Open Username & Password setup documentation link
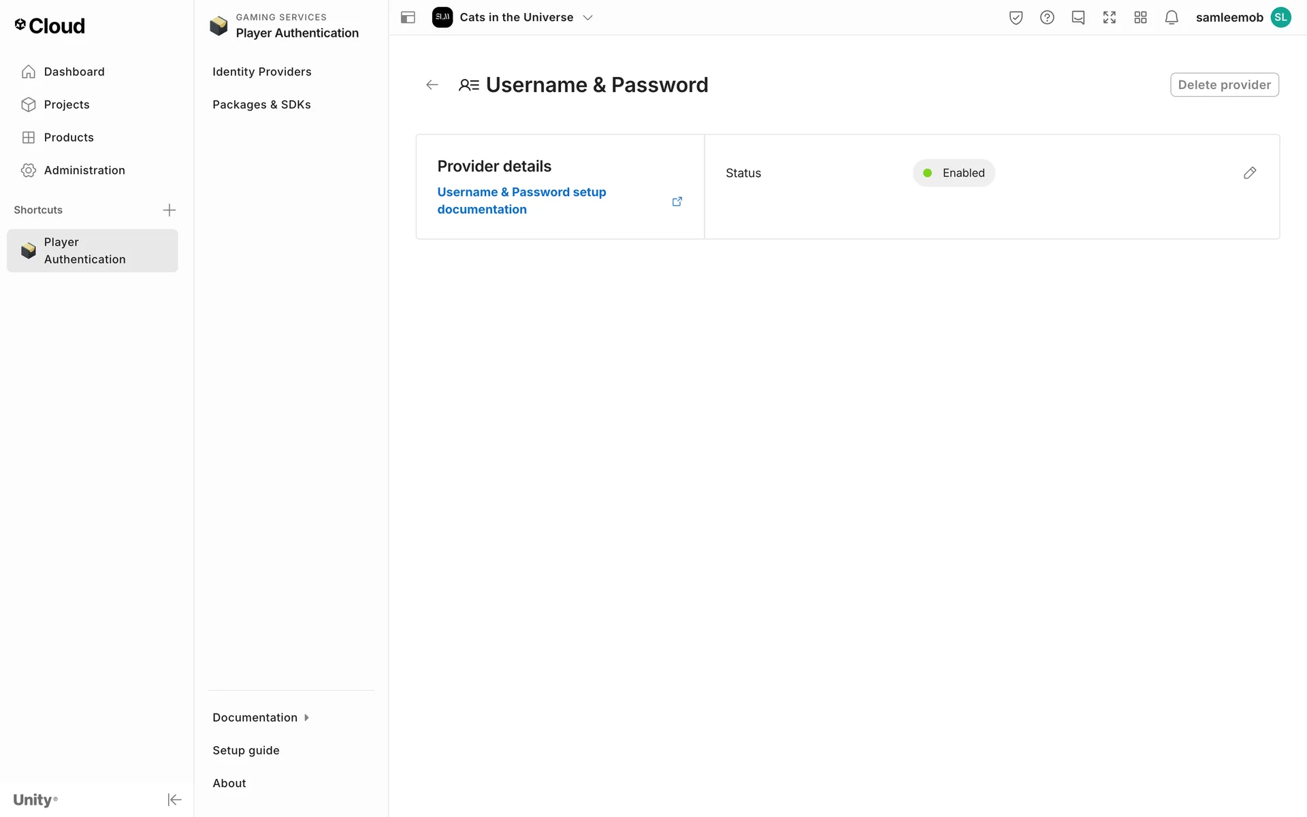The height and width of the screenshot is (817, 1307). pyautogui.click(x=521, y=201)
